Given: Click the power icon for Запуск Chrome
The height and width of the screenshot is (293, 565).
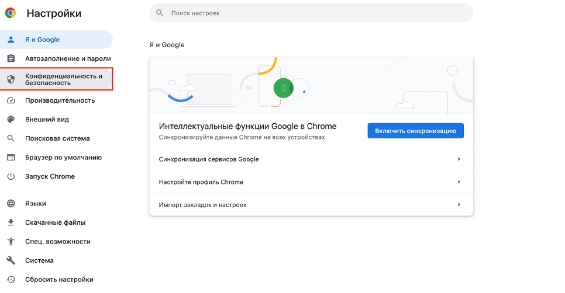Looking at the screenshot, I should point(11,176).
